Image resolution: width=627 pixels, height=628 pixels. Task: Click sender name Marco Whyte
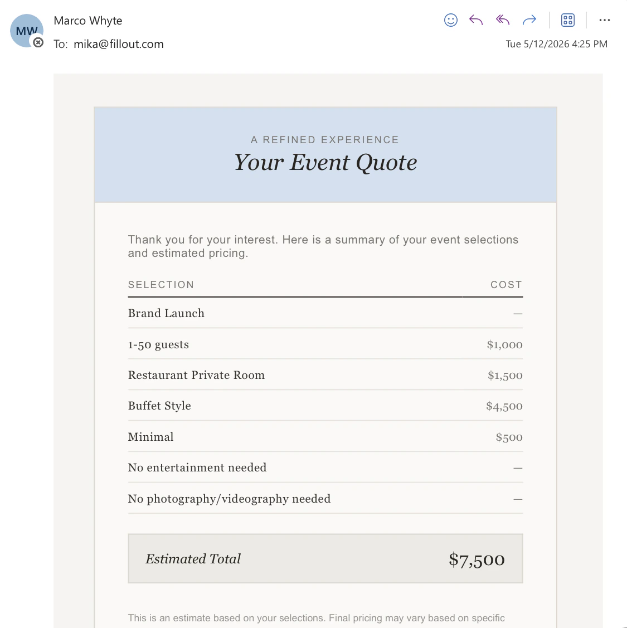tap(88, 21)
